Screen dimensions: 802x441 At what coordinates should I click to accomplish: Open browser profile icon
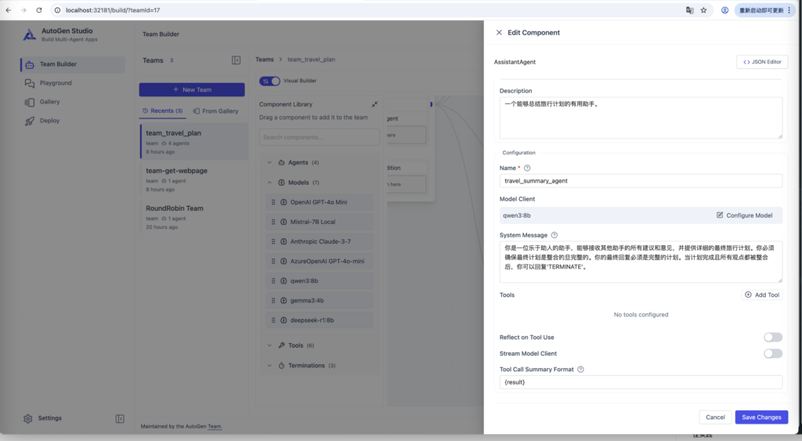tap(724, 10)
